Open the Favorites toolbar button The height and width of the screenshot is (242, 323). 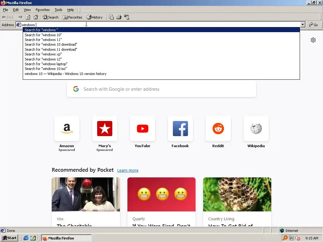tap(73, 17)
